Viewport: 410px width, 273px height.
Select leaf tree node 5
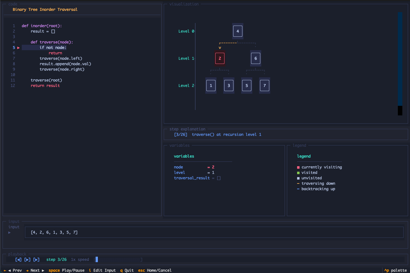(x=247, y=86)
